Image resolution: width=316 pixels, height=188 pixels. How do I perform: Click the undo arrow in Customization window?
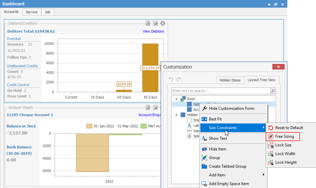coord(171,80)
